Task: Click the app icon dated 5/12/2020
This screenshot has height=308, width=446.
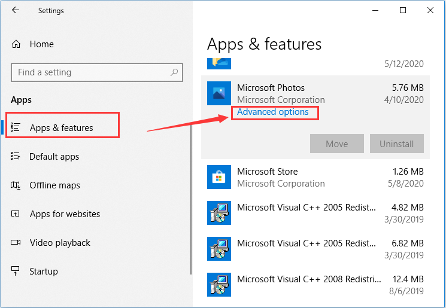Action: 219,63
